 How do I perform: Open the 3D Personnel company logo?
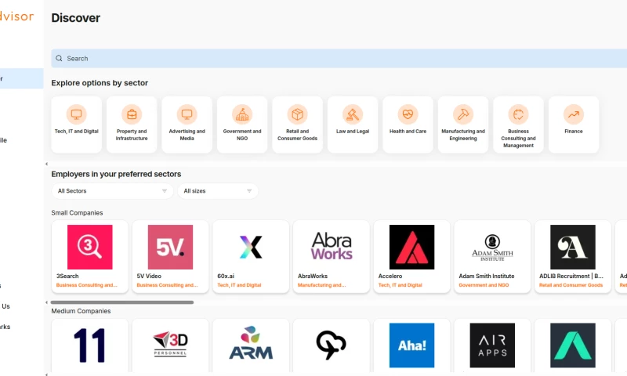pos(170,344)
